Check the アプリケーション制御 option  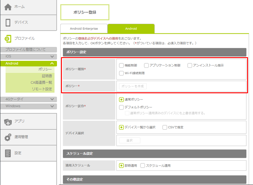[x=146, y=65]
